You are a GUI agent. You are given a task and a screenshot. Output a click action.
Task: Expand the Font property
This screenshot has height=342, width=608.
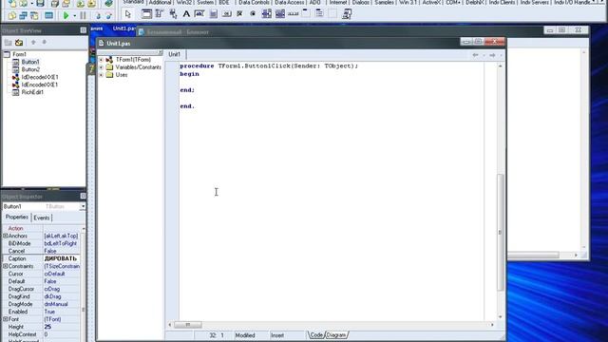point(6,319)
